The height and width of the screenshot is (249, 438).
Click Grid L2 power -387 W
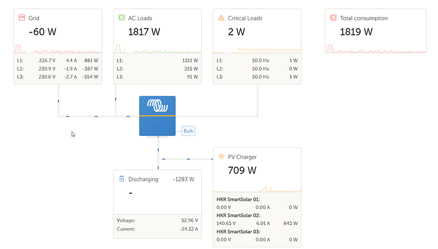tap(90, 69)
